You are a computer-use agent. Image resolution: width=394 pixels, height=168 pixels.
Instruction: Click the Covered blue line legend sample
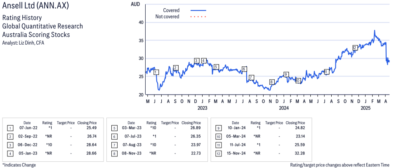tap(198, 10)
